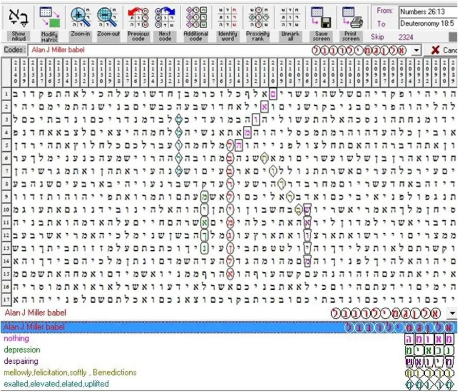Click red-circled aleph in row 15

230,274
